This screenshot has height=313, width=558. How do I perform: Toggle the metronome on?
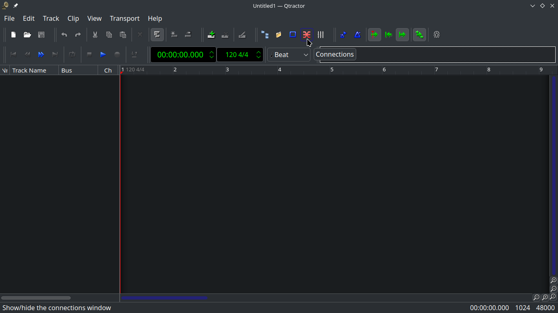357,35
